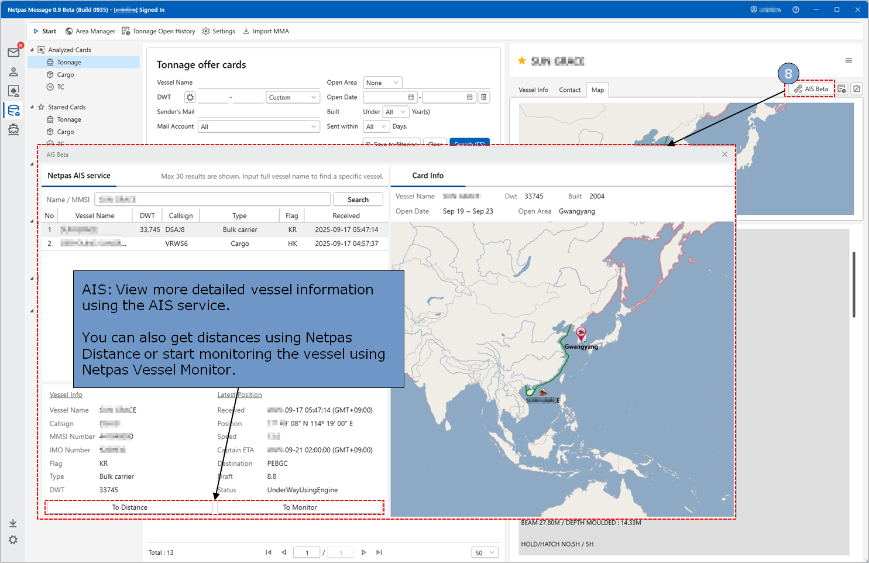
Task: Open the mail inbox sidebar icon
Action: click(x=13, y=53)
